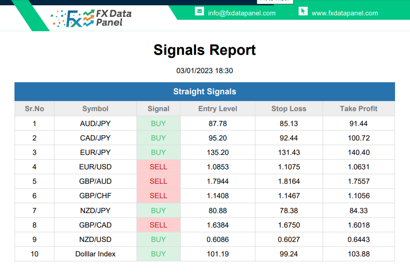Click the GBP/CHF symbol cell
The width and height of the screenshot is (410, 279).
(x=96, y=196)
